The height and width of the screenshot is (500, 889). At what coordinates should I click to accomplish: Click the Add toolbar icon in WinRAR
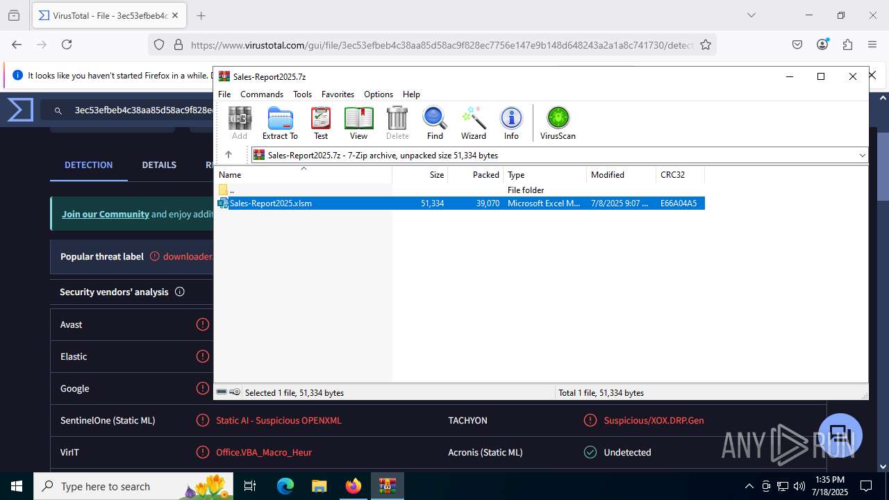240,123
